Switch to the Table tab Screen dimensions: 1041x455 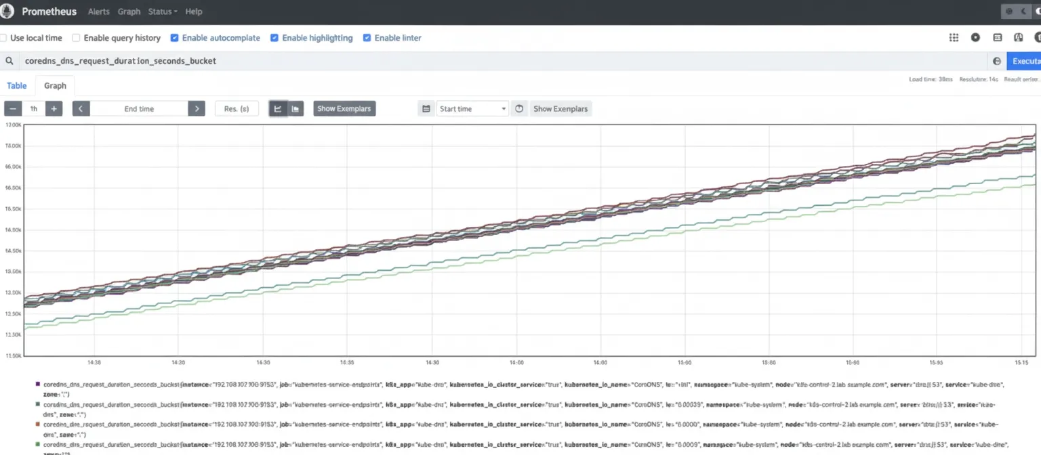[17, 85]
